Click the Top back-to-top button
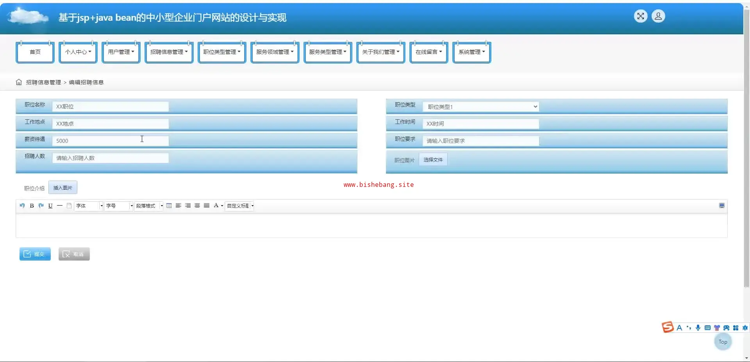750x362 pixels. coord(723,342)
